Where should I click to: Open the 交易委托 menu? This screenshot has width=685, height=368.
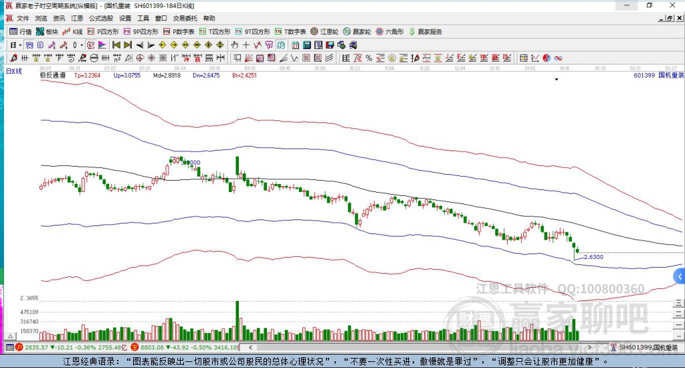coord(185,18)
